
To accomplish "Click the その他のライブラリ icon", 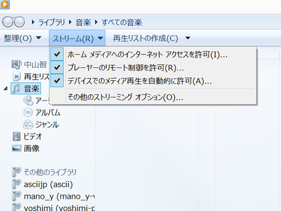I will [x=16, y=172].
